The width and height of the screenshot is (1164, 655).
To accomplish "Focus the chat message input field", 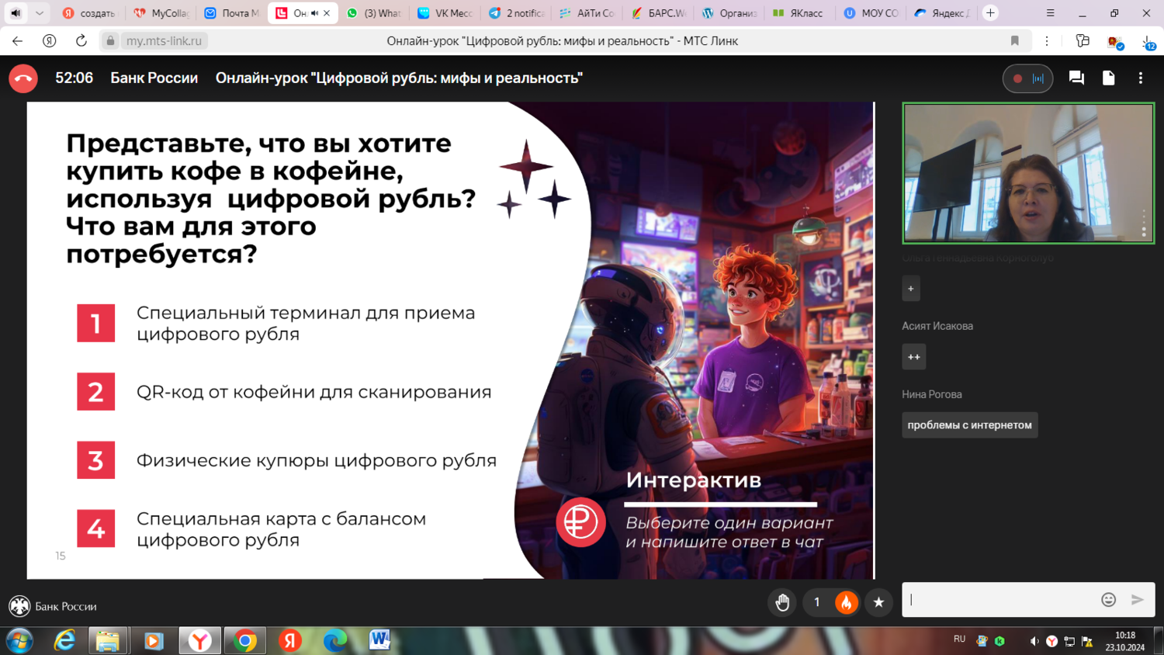I will click(999, 599).
